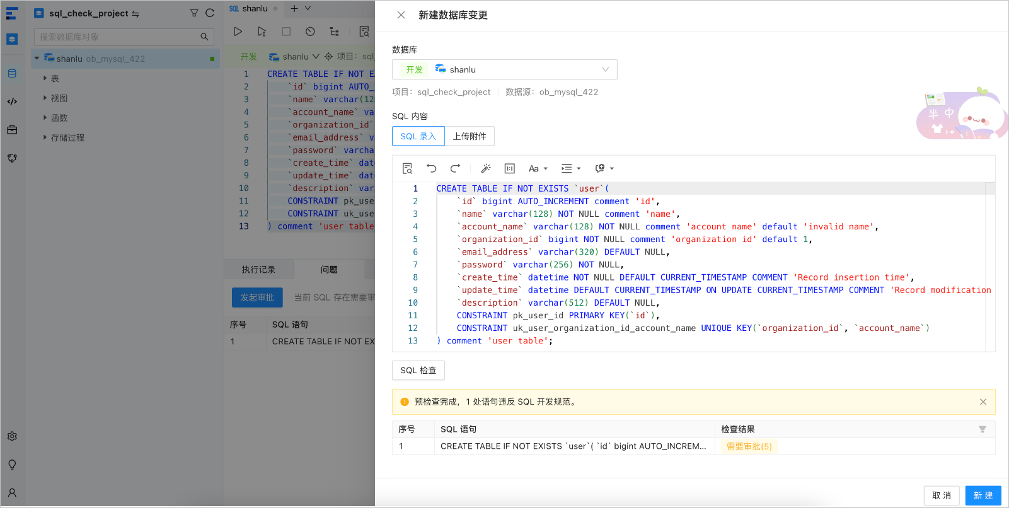Expand the 视图 tree node
Viewport: 1009px width, 508px height.
(x=45, y=98)
